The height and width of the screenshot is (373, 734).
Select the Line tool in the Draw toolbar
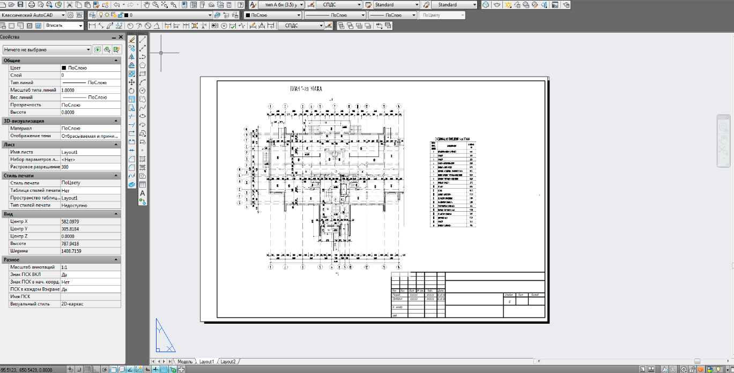[x=143, y=40]
